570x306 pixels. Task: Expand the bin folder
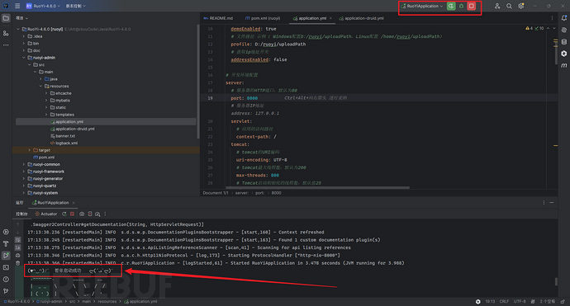24,43
